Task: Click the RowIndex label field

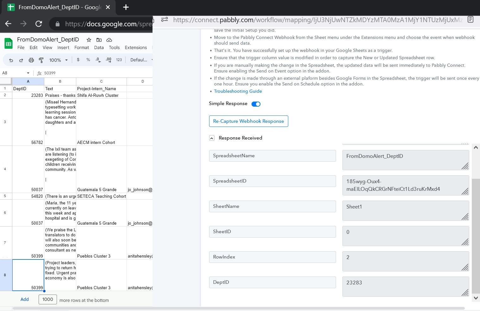Action: point(272,257)
